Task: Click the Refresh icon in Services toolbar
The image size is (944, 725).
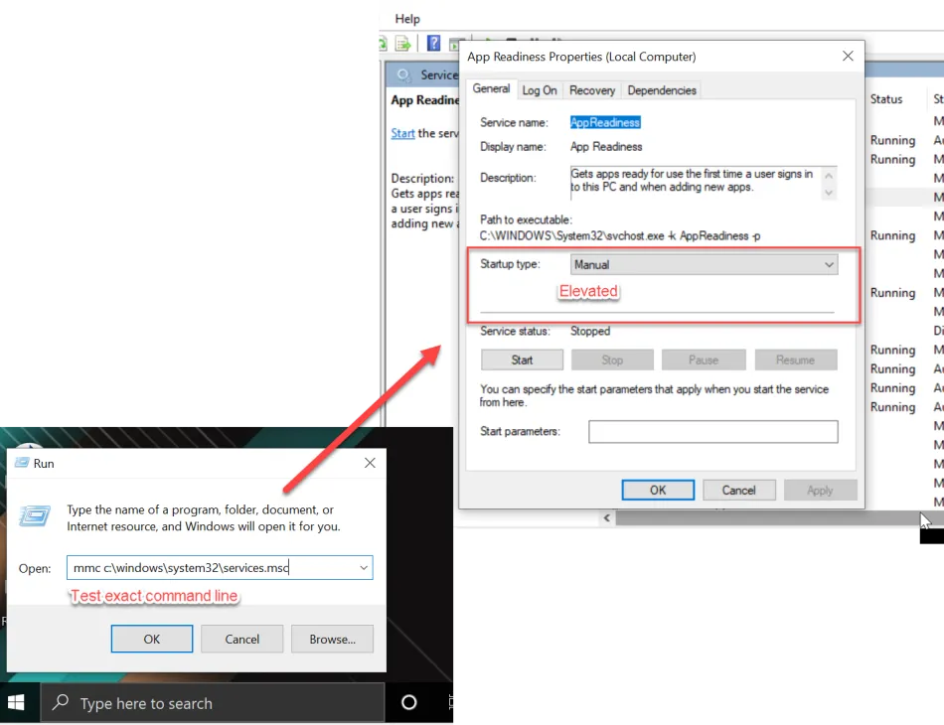Action: click(382, 44)
